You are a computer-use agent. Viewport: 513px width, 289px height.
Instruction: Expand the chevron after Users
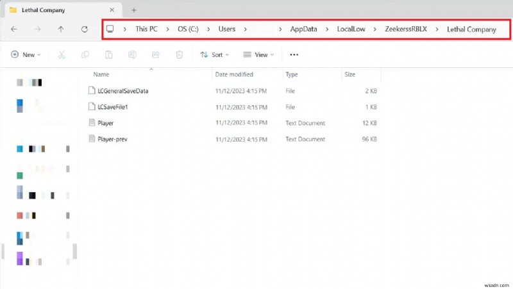click(x=245, y=29)
